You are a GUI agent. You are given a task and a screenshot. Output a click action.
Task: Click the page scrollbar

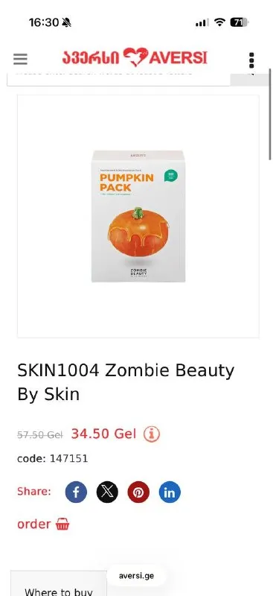(x=270, y=114)
